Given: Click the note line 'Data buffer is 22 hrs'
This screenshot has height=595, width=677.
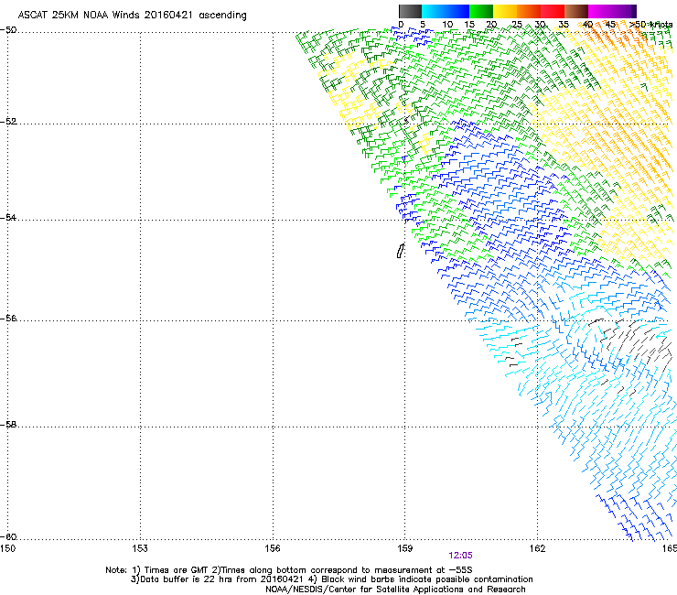Looking at the screenshot, I should (331, 579).
